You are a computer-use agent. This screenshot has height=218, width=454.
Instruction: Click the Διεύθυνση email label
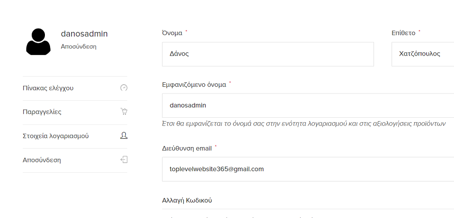187,148
